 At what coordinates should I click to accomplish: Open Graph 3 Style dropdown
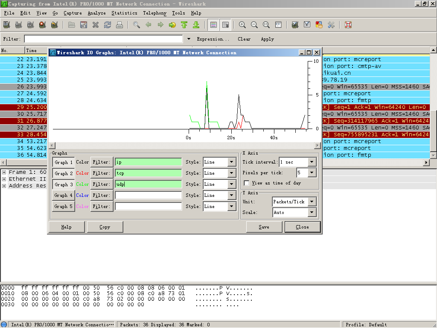[231, 184]
